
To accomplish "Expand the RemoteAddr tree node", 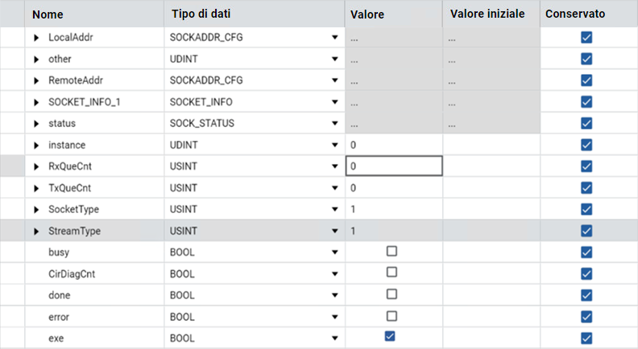I will (36, 80).
